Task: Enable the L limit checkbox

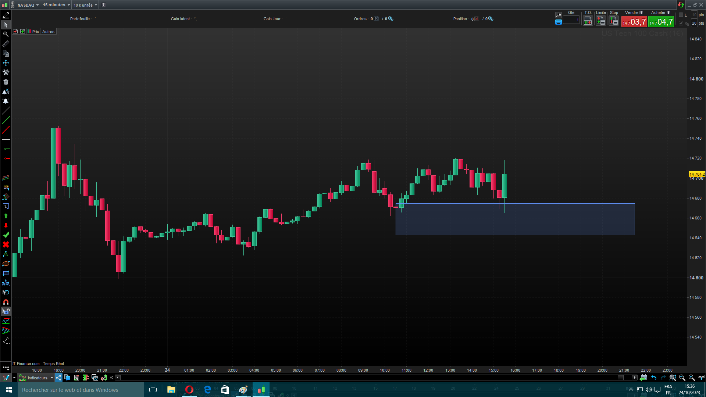Action: (681, 15)
